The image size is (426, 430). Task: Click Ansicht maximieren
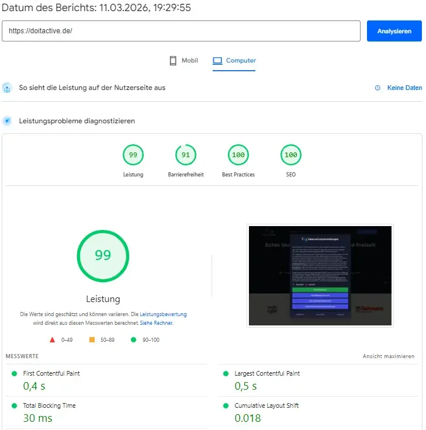pos(389,356)
